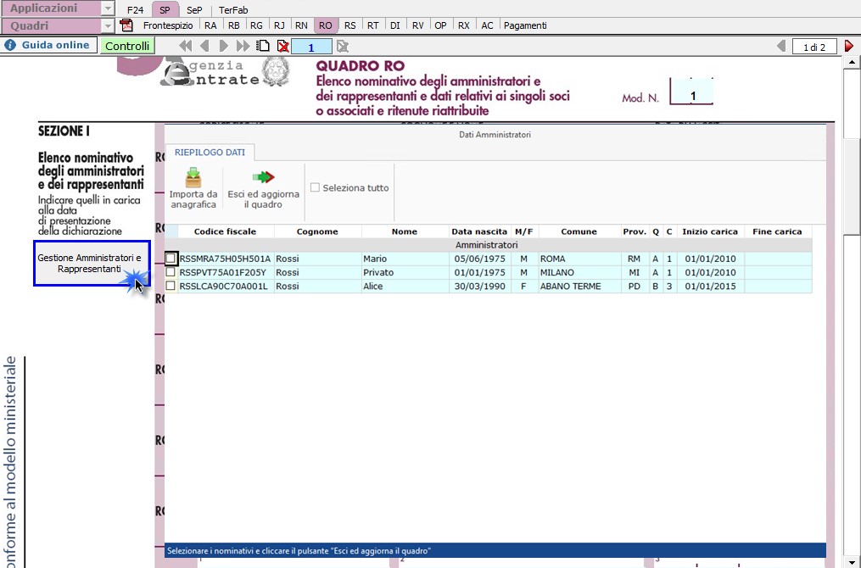Click greyed delete-all modules icon

pos(343,46)
